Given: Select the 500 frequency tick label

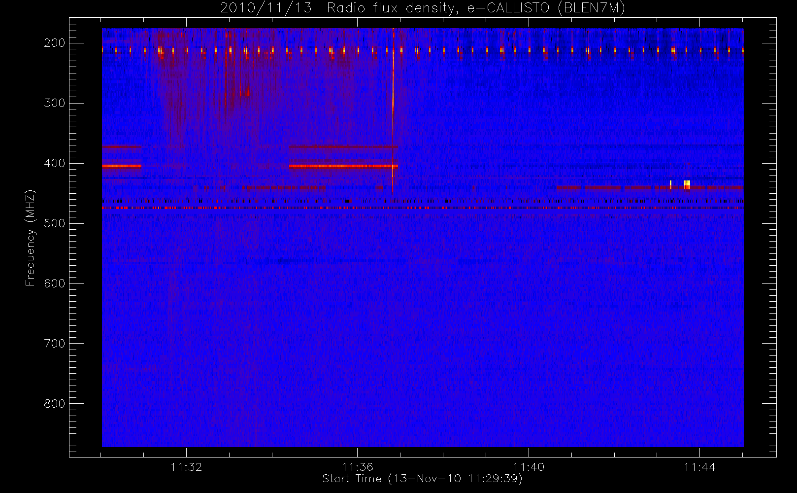Looking at the screenshot, I should [55, 223].
